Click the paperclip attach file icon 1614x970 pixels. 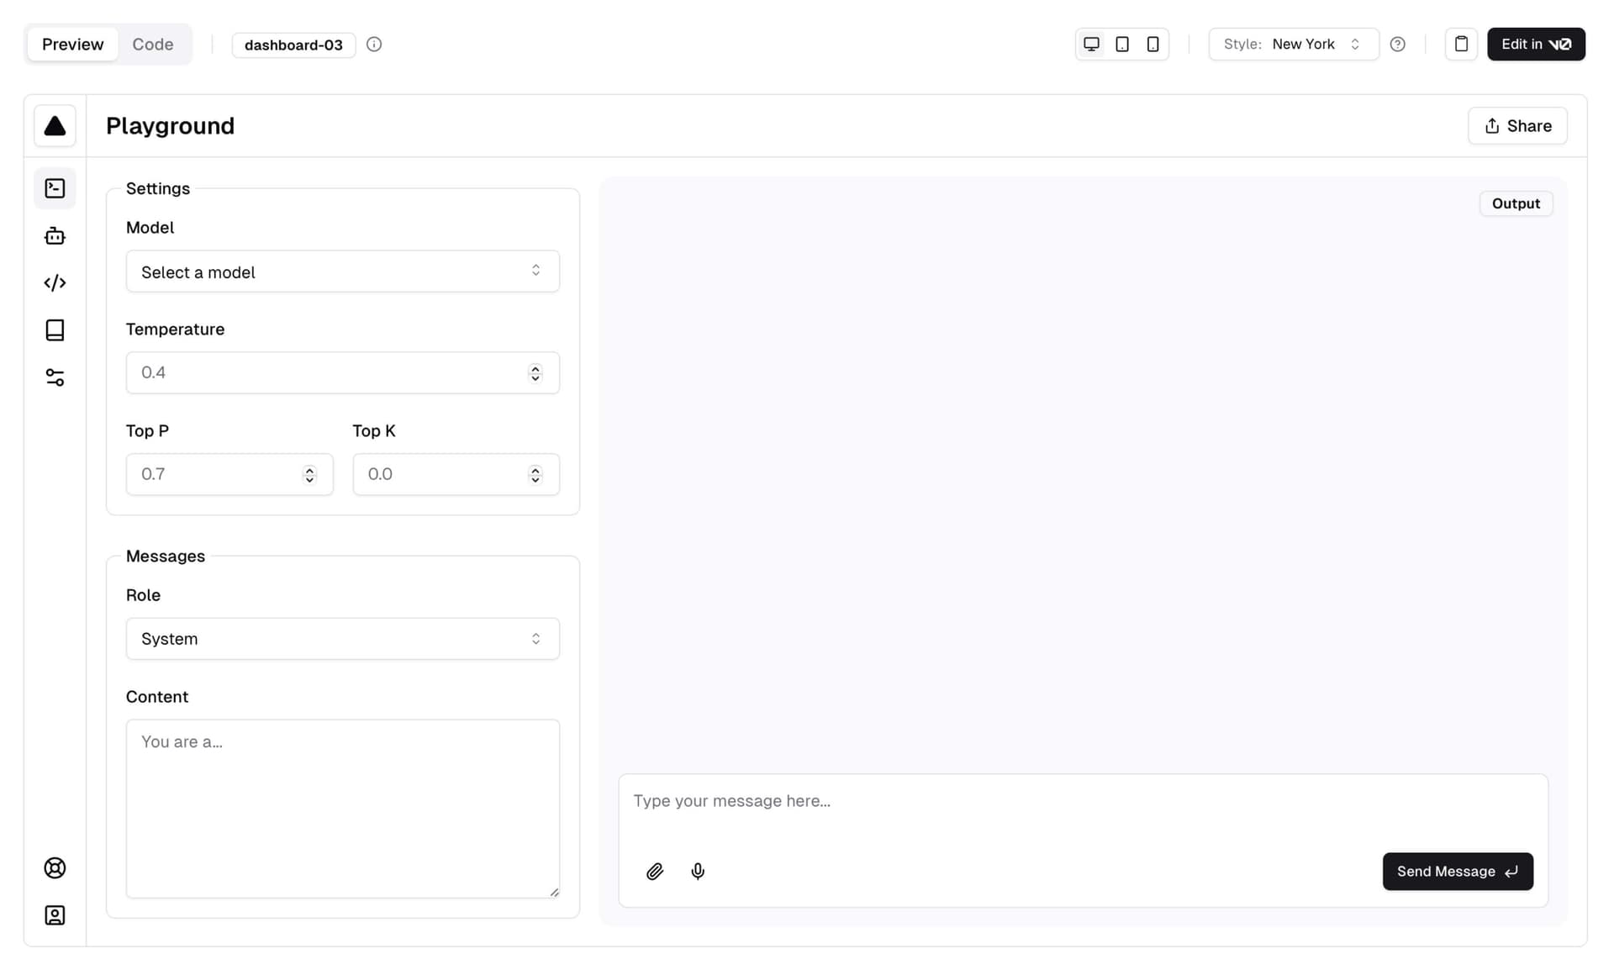click(655, 872)
